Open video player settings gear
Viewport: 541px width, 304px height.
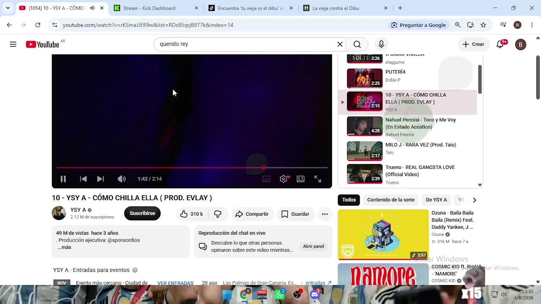tap(284, 179)
